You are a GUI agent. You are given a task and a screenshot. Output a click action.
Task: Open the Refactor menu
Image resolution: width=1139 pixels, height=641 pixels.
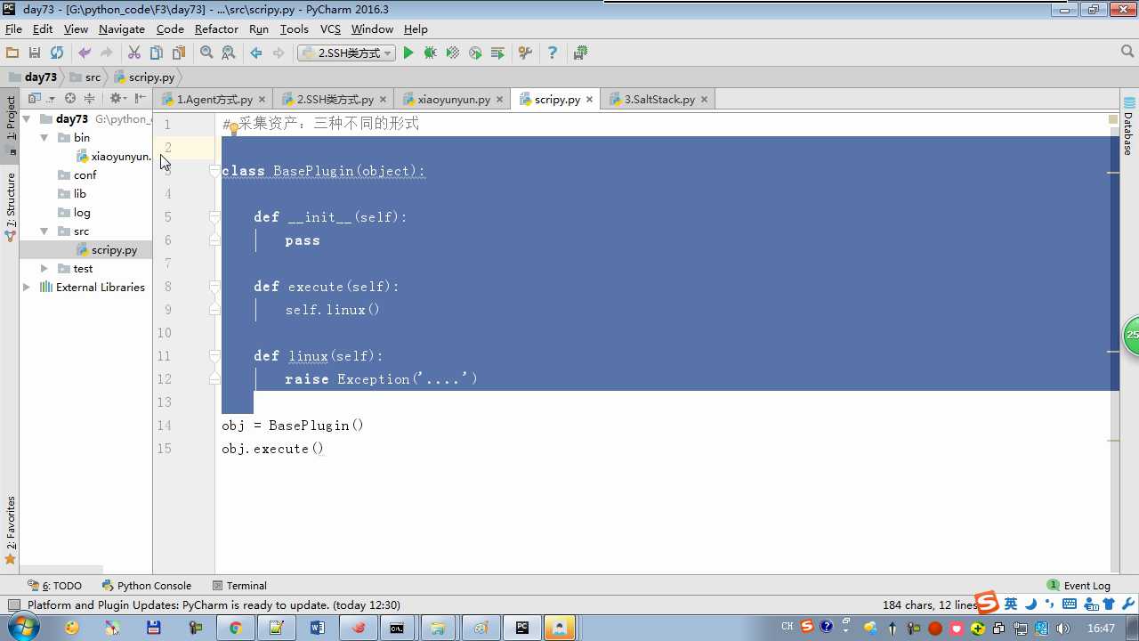(216, 29)
